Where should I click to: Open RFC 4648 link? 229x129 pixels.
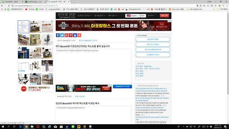pos(139,71)
